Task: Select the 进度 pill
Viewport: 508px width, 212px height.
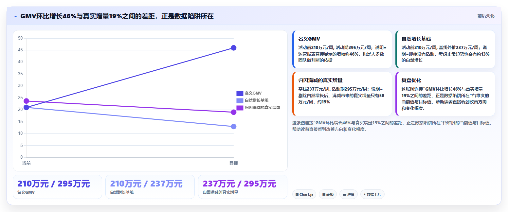Action: 349,194
